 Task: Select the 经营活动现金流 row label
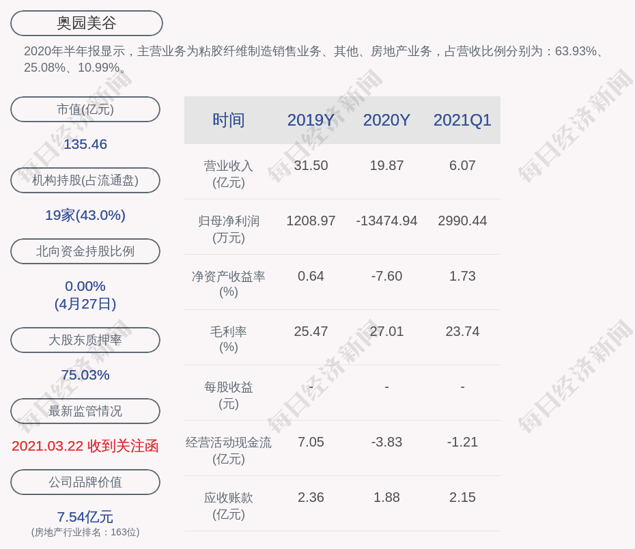click(229, 450)
